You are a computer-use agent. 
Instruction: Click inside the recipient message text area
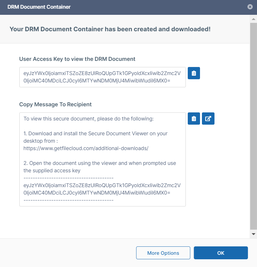102,193
